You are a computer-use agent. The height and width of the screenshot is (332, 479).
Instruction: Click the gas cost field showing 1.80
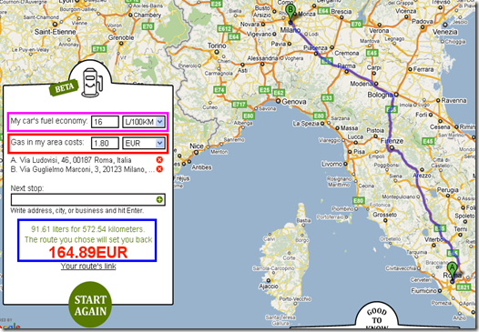[105, 143]
